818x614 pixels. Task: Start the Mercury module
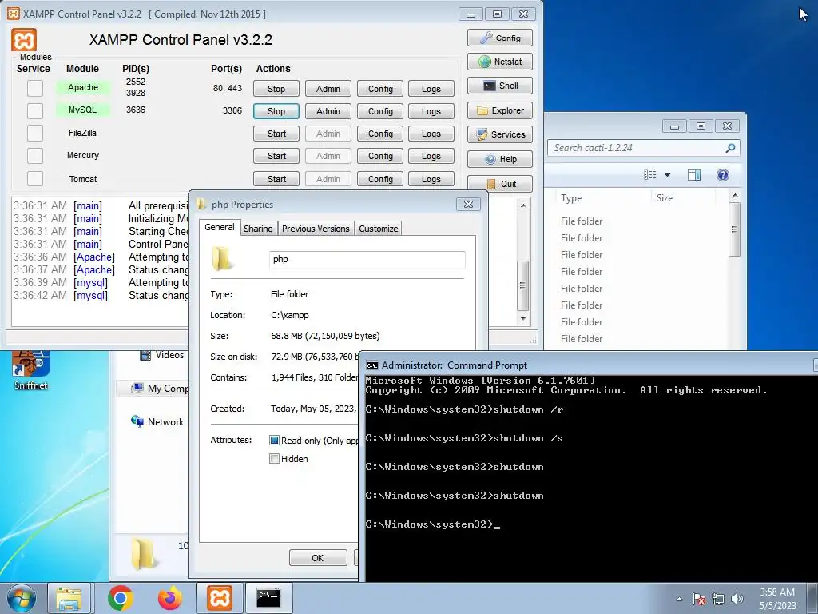[276, 156]
